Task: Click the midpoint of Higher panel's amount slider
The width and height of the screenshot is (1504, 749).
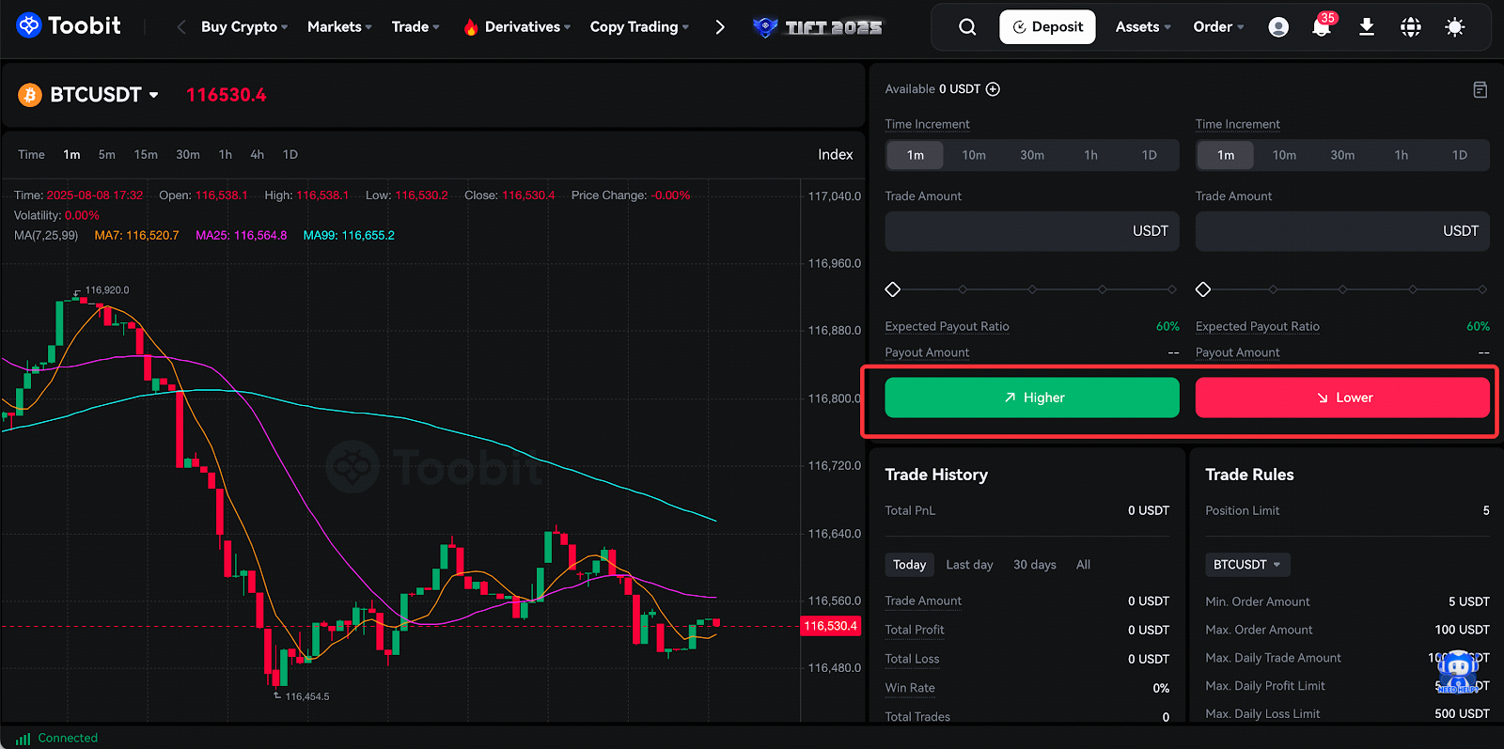Action: (x=1032, y=289)
